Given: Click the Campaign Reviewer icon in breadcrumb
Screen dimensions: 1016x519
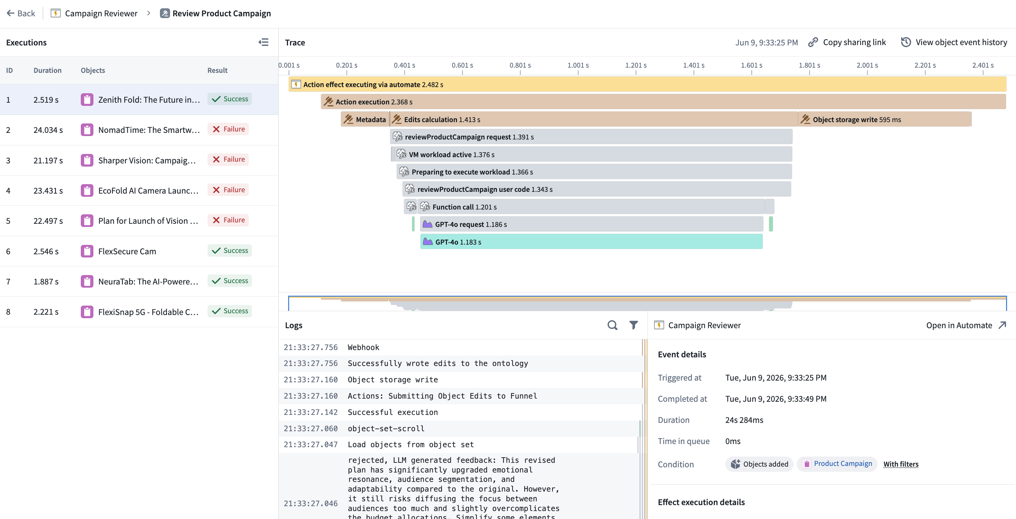Looking at the screenshot, I should coord(56,14).
